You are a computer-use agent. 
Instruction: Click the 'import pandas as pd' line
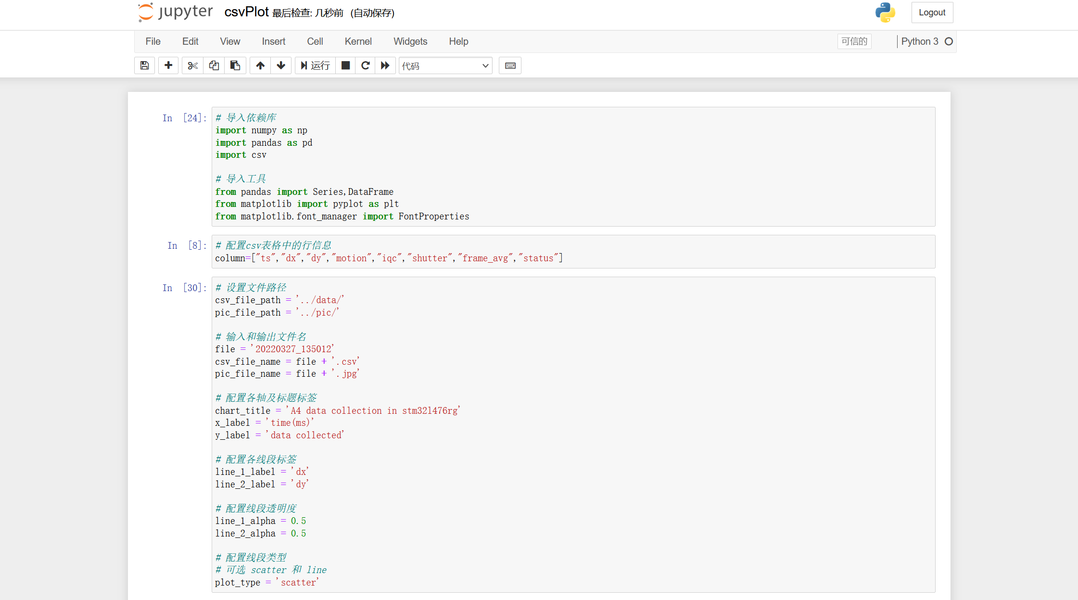(x=264, y=143)
